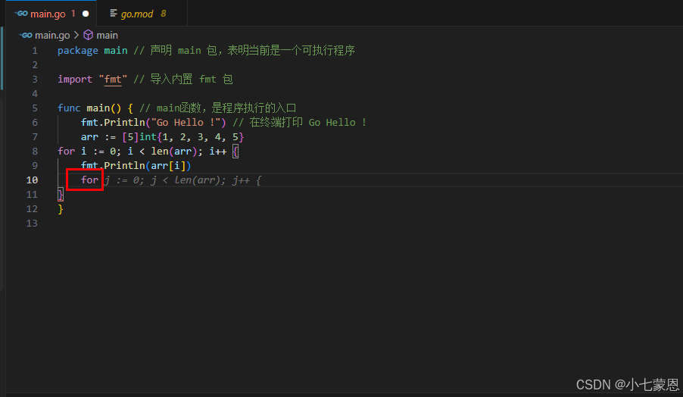This screenshot has height=397, width=683.
Task: Click main.go in the breadcrumb path
Action: coord(52,36)
